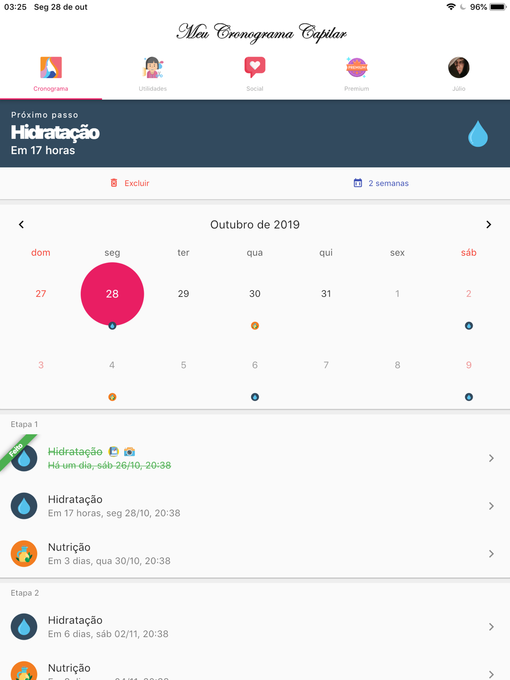The height and width of the screenshot is (680, 510).
Task: Tap the Meu Cronograma Capilar title
Action: tap(261, 33)
